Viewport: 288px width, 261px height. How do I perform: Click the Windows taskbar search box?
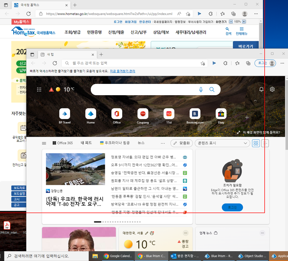pos(46,256)
